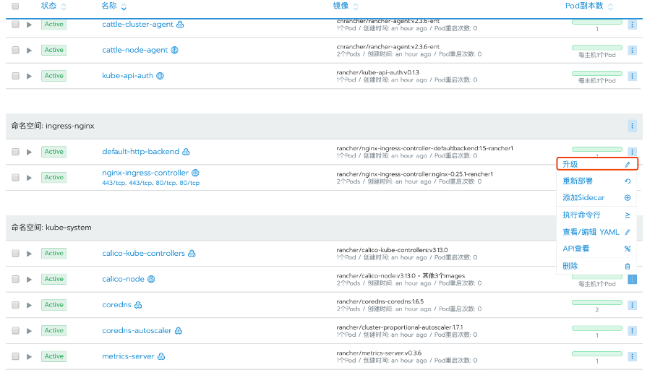Expand the kube-api-auth row details
The height and width of the screenshot is (370, 655).
pos(29,76)
